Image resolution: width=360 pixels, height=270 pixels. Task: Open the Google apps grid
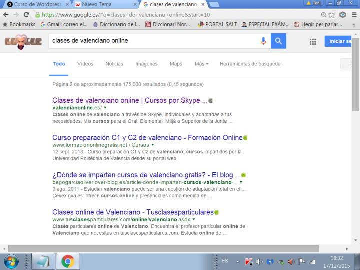pyautogui.click(x=313, y=42)
